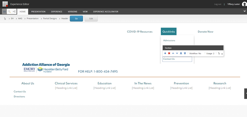Delete section with the red X icon
The image size is (247, 117).
(x=169, y=53)
